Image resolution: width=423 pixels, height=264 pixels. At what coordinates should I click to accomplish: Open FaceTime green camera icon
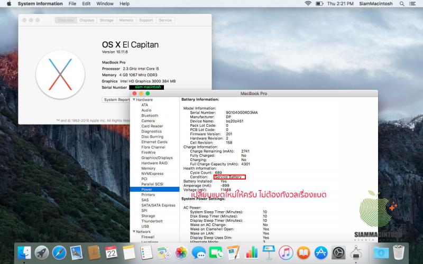pos(216,253)
